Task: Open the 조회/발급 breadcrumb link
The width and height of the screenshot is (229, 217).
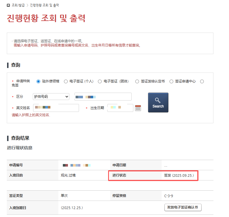Action: click(x=18, y=5)
